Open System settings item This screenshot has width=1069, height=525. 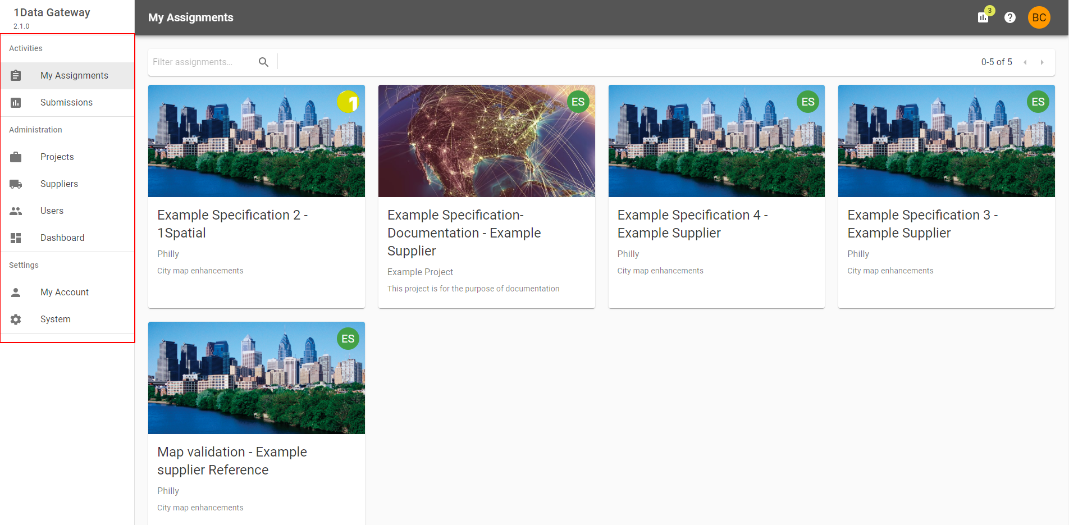point(67,319)
